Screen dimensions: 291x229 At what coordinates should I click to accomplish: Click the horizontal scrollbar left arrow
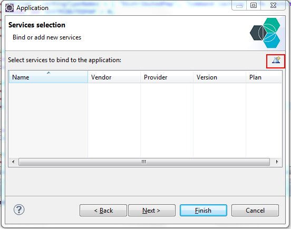(13, 162)
